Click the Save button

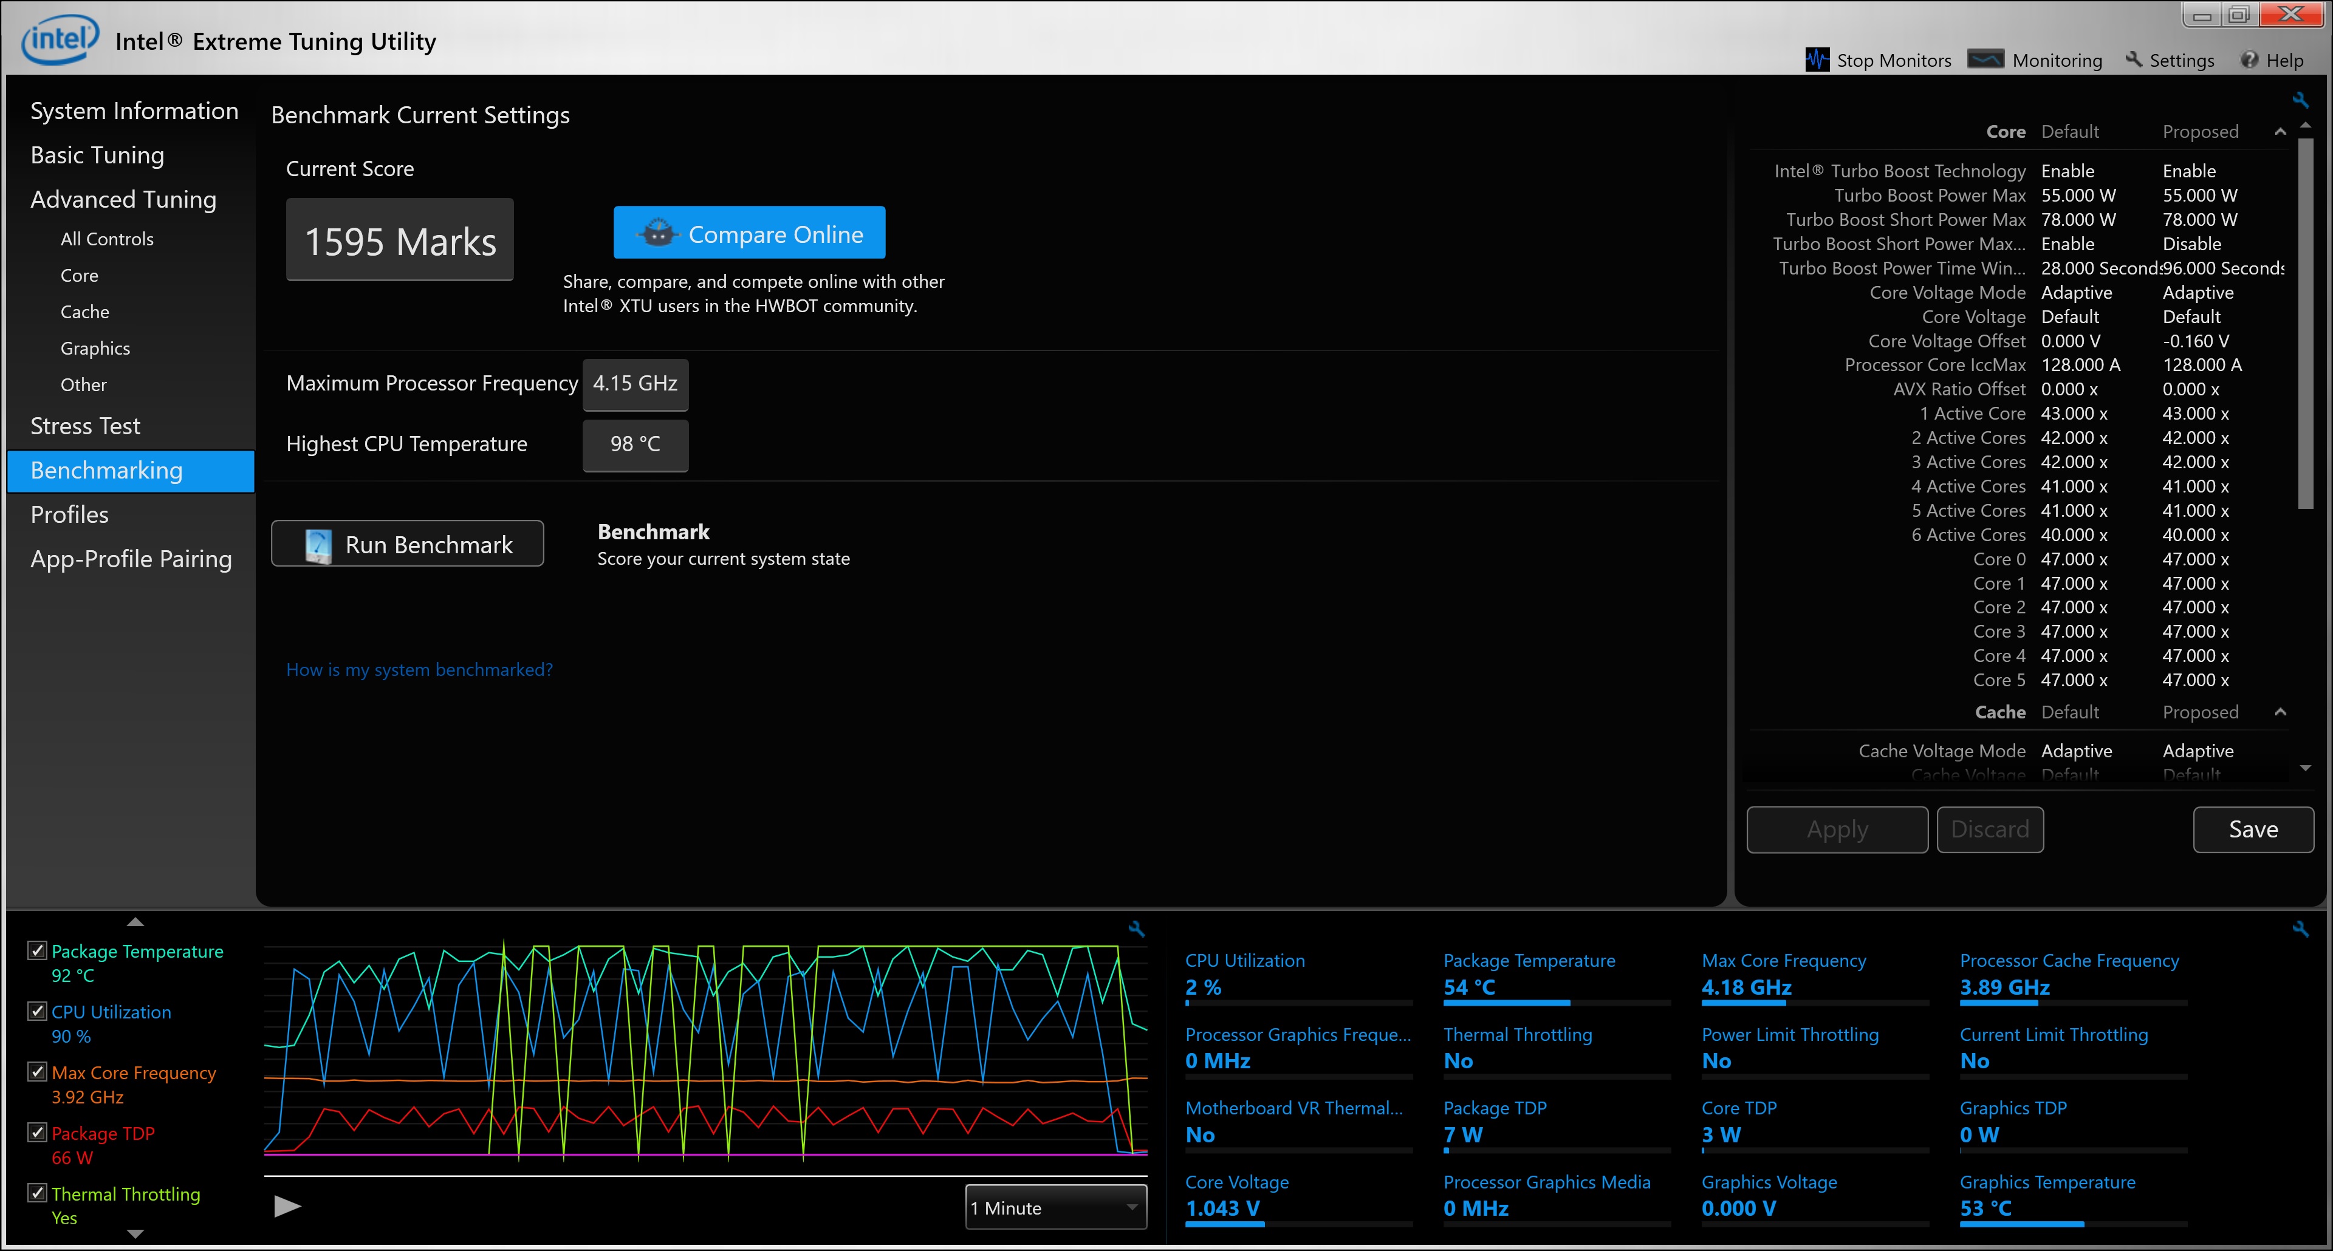click(2253, 829)
